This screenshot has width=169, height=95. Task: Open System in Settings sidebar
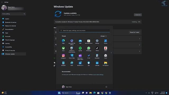coord(13,19)
